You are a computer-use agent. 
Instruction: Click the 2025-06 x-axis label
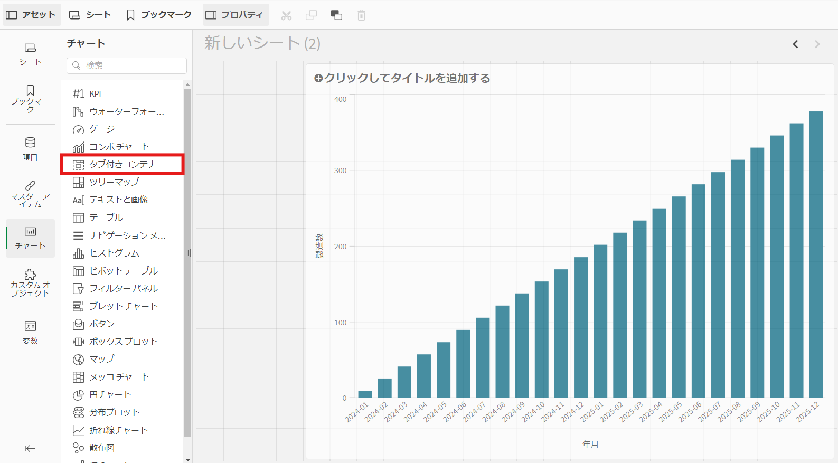coord(690,412)
